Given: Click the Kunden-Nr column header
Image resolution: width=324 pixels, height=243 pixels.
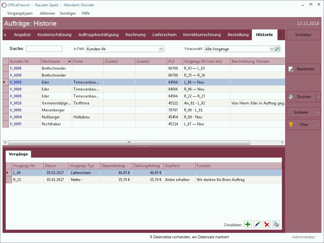Looking at the screenshot, I should tap(24, 61).
